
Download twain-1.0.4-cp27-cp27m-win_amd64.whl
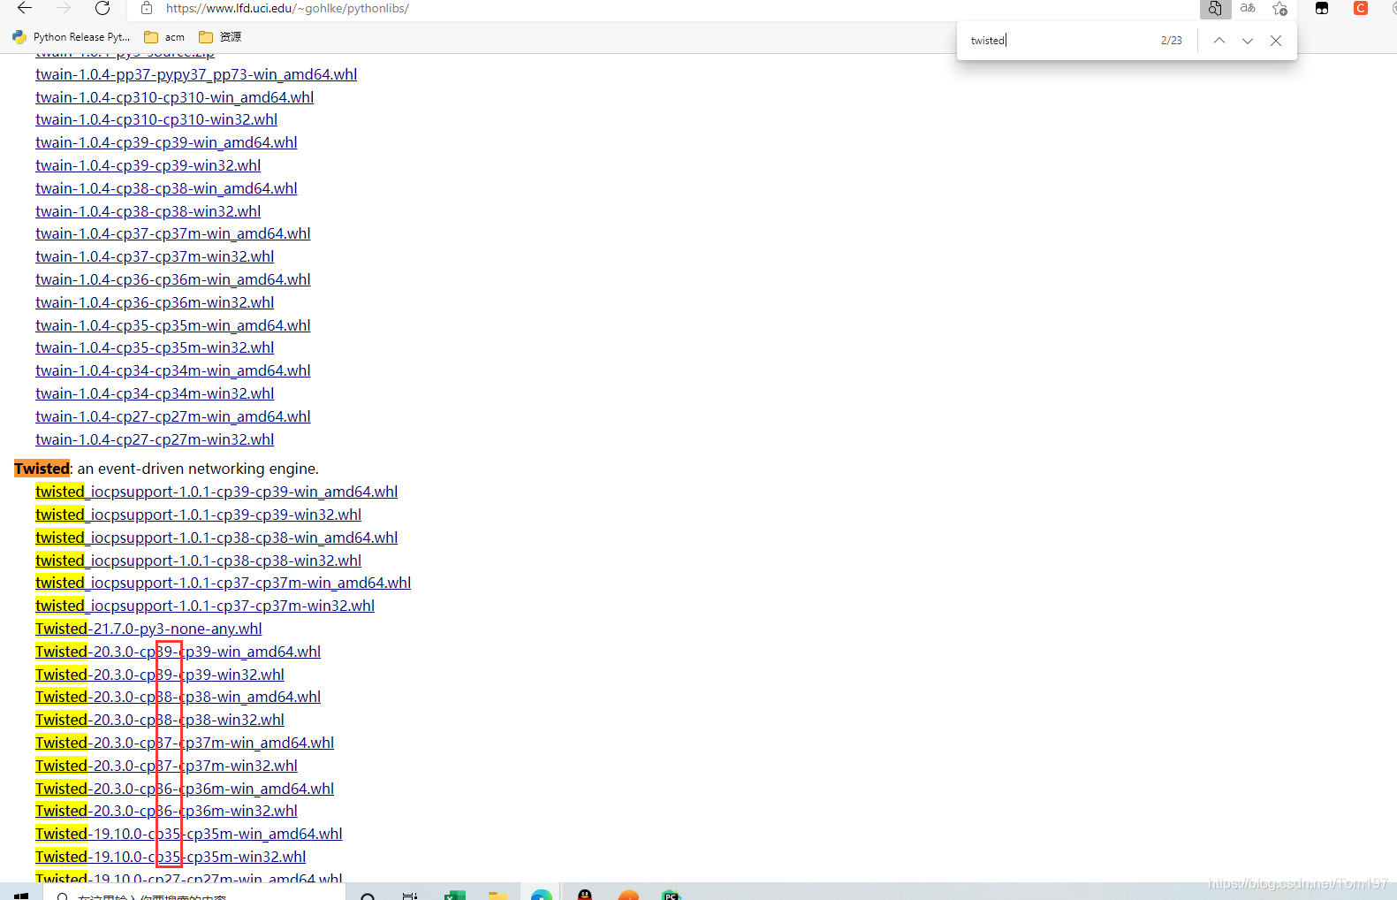(173, 416)
